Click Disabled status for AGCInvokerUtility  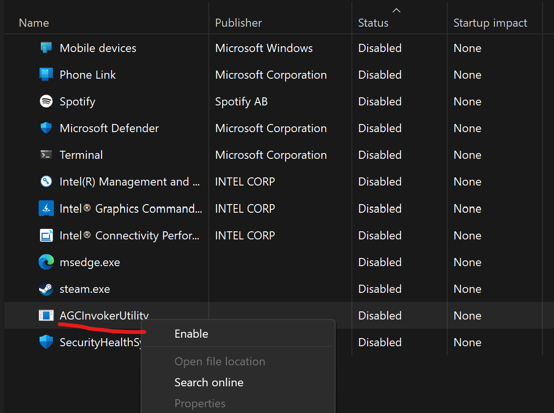click(380, 316)
